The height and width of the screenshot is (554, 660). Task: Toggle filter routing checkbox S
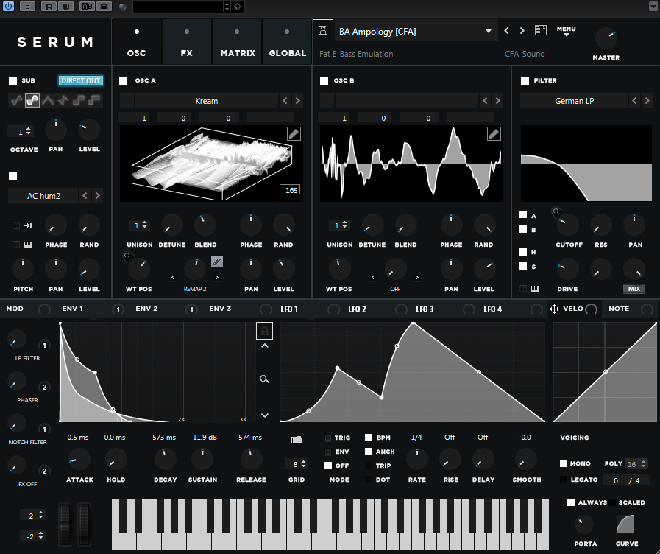(x=523, y=266)
